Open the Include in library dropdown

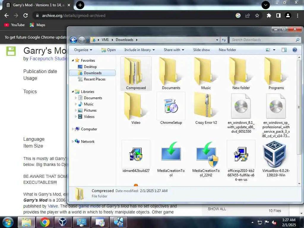coord(140,50)
